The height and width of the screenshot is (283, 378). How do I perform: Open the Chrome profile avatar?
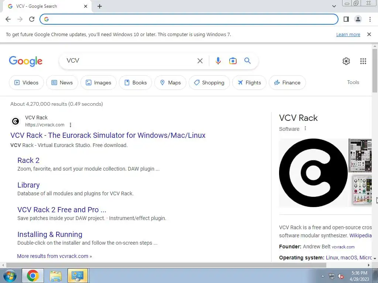click(358, 19)
